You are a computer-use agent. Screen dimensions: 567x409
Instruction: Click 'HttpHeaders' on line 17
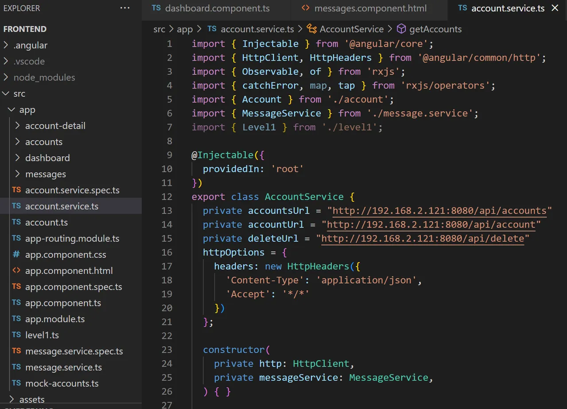(318, 266)
